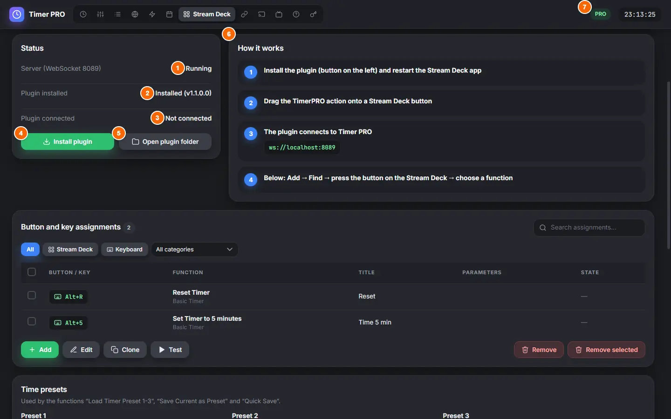Filter assignments by Stream Deck
Image resolution: width=671 pixels, height=419 pixels.
pyautogui.click(x=70, y=250)
